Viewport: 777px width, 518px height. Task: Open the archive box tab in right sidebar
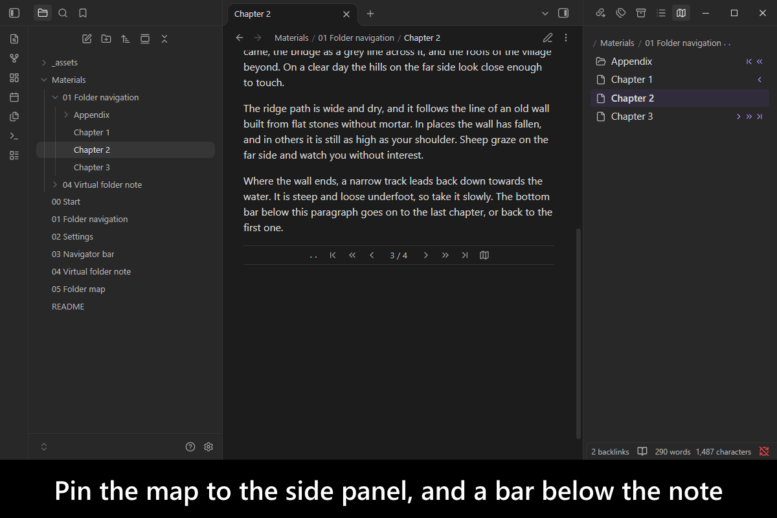tap(641, 13)
